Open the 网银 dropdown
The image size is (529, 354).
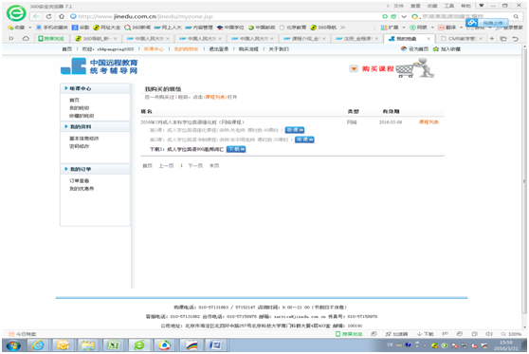tap(422, 28)
